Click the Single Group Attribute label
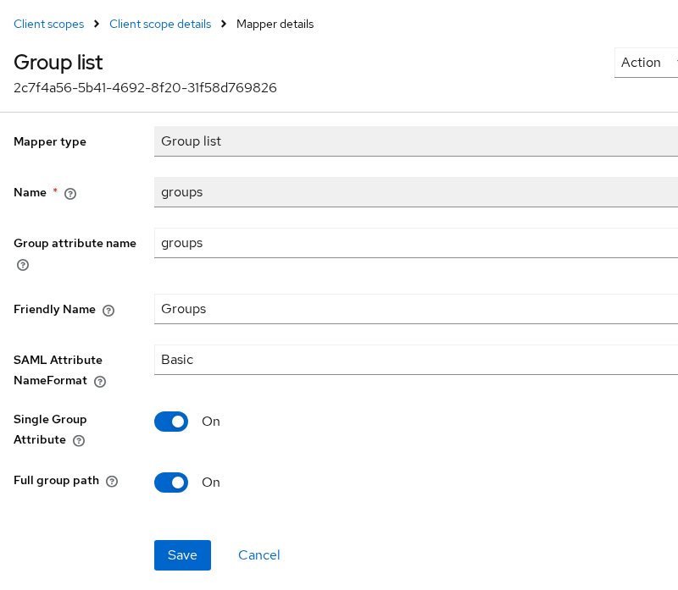 50,429
